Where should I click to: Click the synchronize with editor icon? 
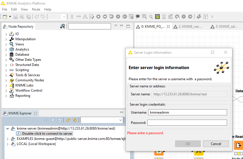point(75,120)
